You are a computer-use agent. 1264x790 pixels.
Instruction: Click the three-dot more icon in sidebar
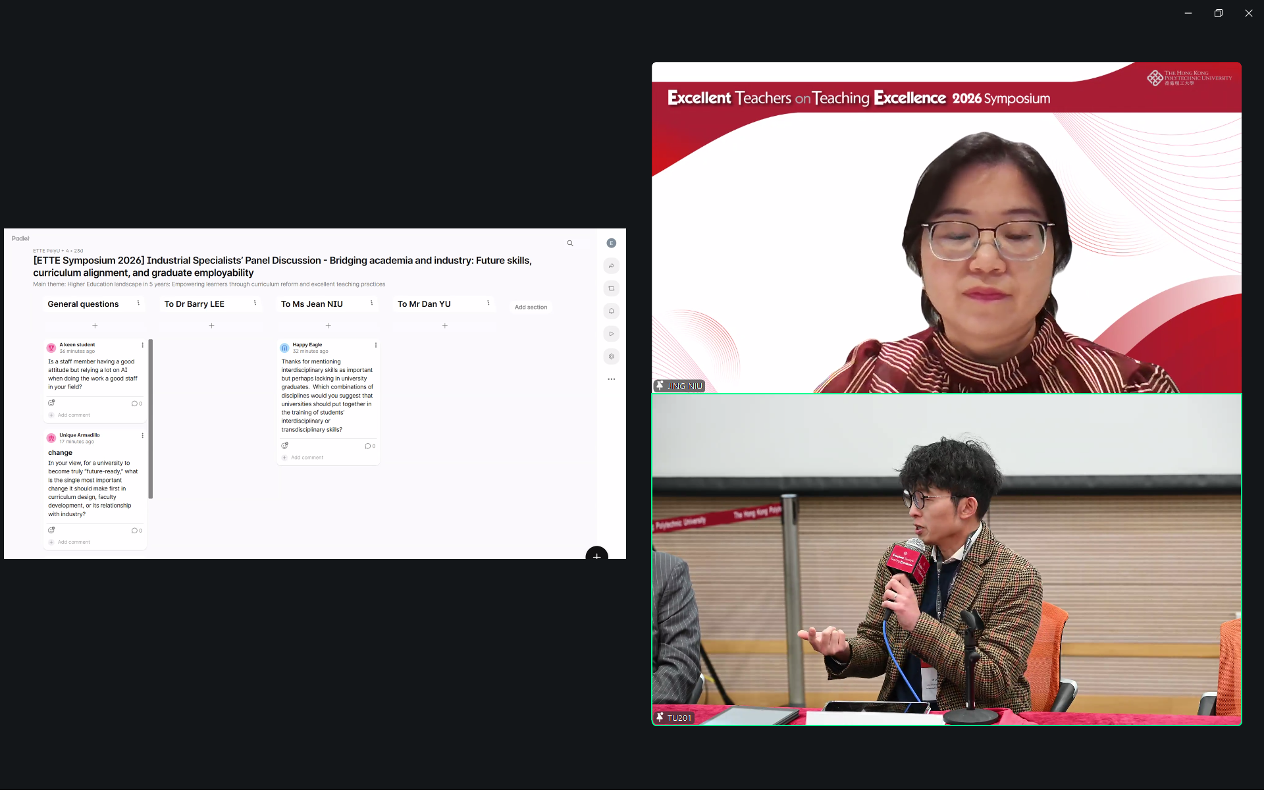point(612,379)
